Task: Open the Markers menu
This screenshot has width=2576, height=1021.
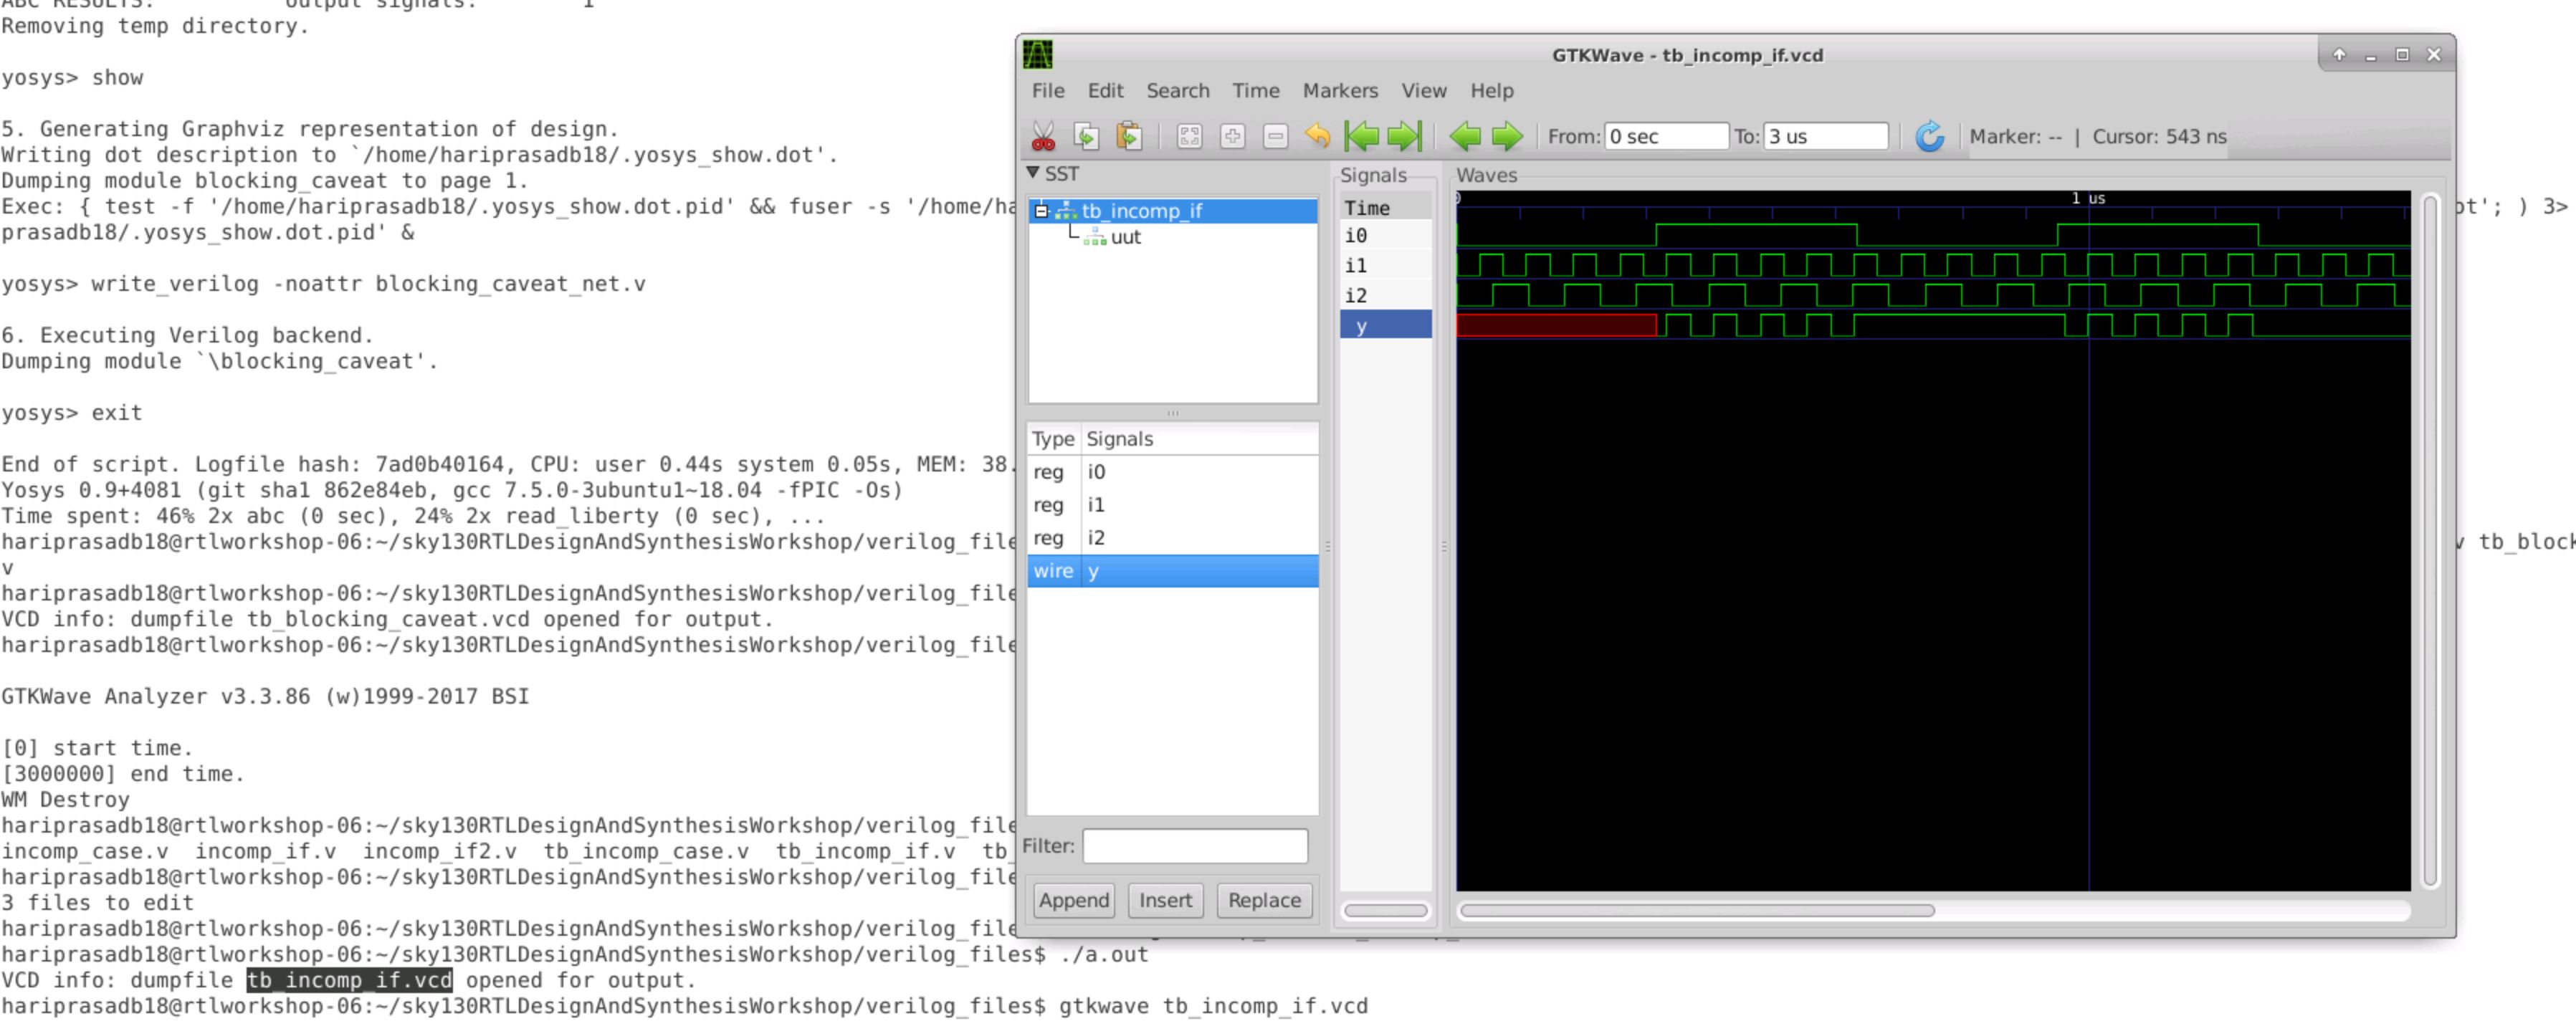Action: [1340, 90]
